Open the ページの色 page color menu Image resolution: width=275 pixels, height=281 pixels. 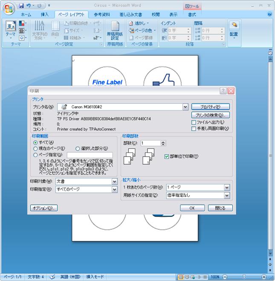pos(142,30)
